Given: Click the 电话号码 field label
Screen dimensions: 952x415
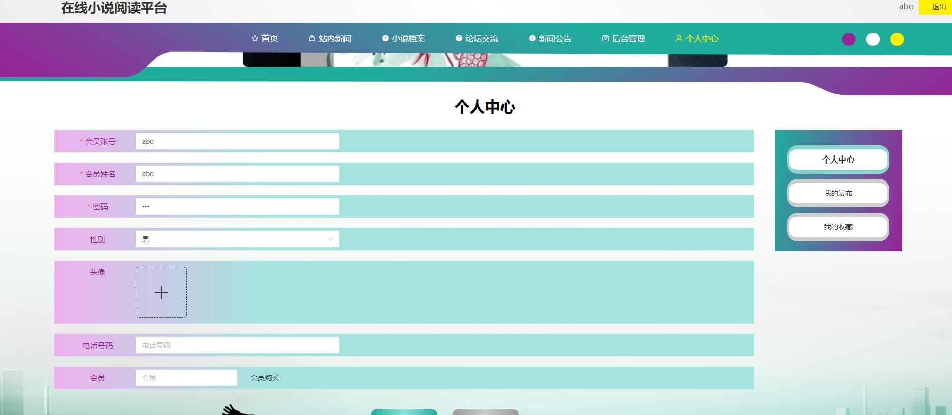Looking at the screenshot, I should [97, 345].
